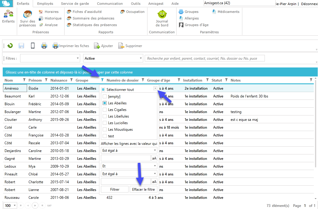318x209 pixels.
Task: Open the filter on Prénom column
Action: pos(46,80)
